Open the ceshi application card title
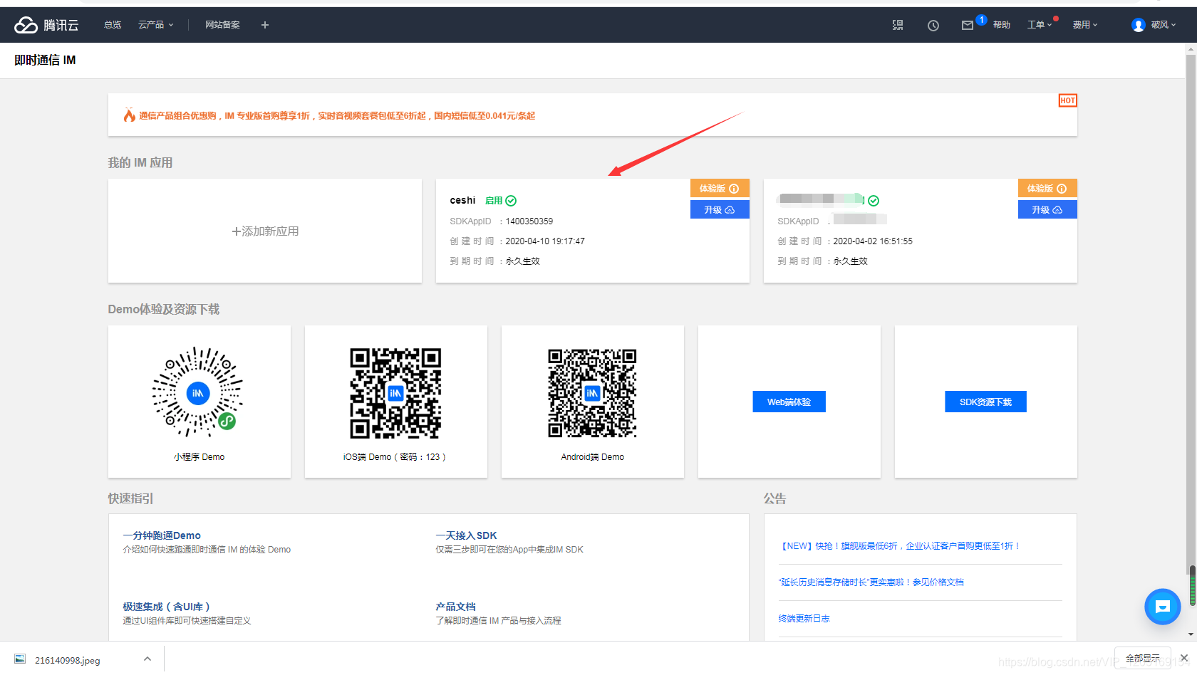The width and height of the screenshot is (1197, 675). 462,200
